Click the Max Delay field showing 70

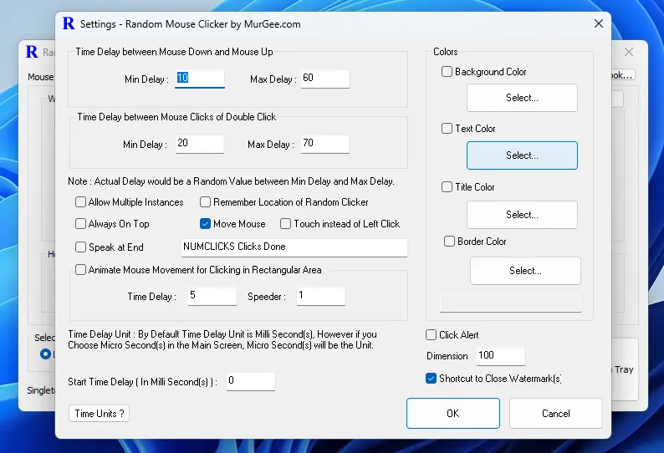325,144
